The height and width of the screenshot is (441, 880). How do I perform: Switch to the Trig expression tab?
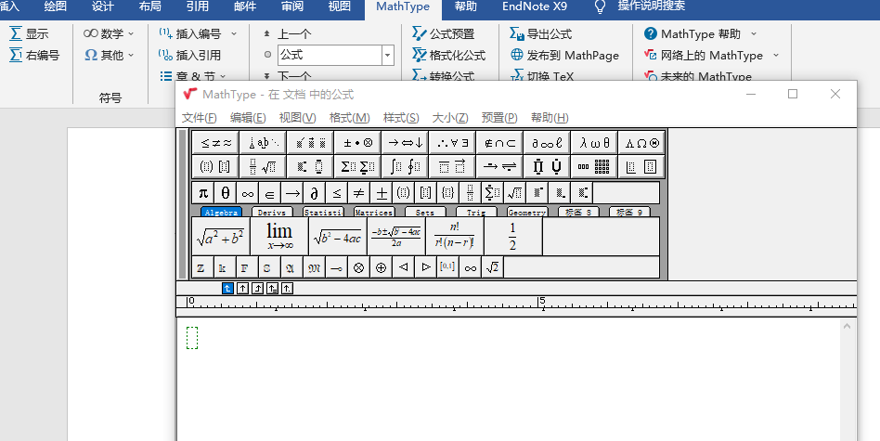click(476, 212)
